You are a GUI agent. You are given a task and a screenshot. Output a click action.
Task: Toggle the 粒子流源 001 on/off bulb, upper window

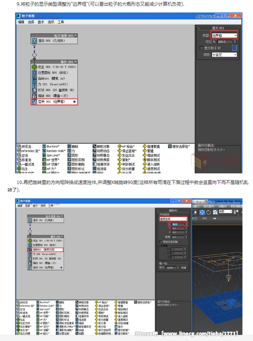coord(75,35)
